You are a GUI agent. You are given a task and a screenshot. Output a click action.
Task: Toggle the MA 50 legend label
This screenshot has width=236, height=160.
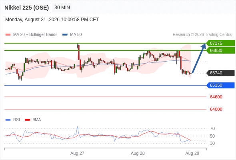pos(76,35)
